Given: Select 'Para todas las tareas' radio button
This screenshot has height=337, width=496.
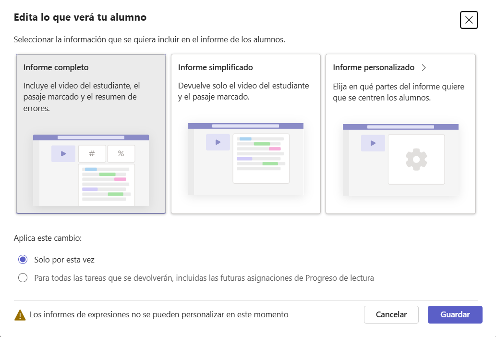Looking at the screenshot, I should click(x=23, y=278).
